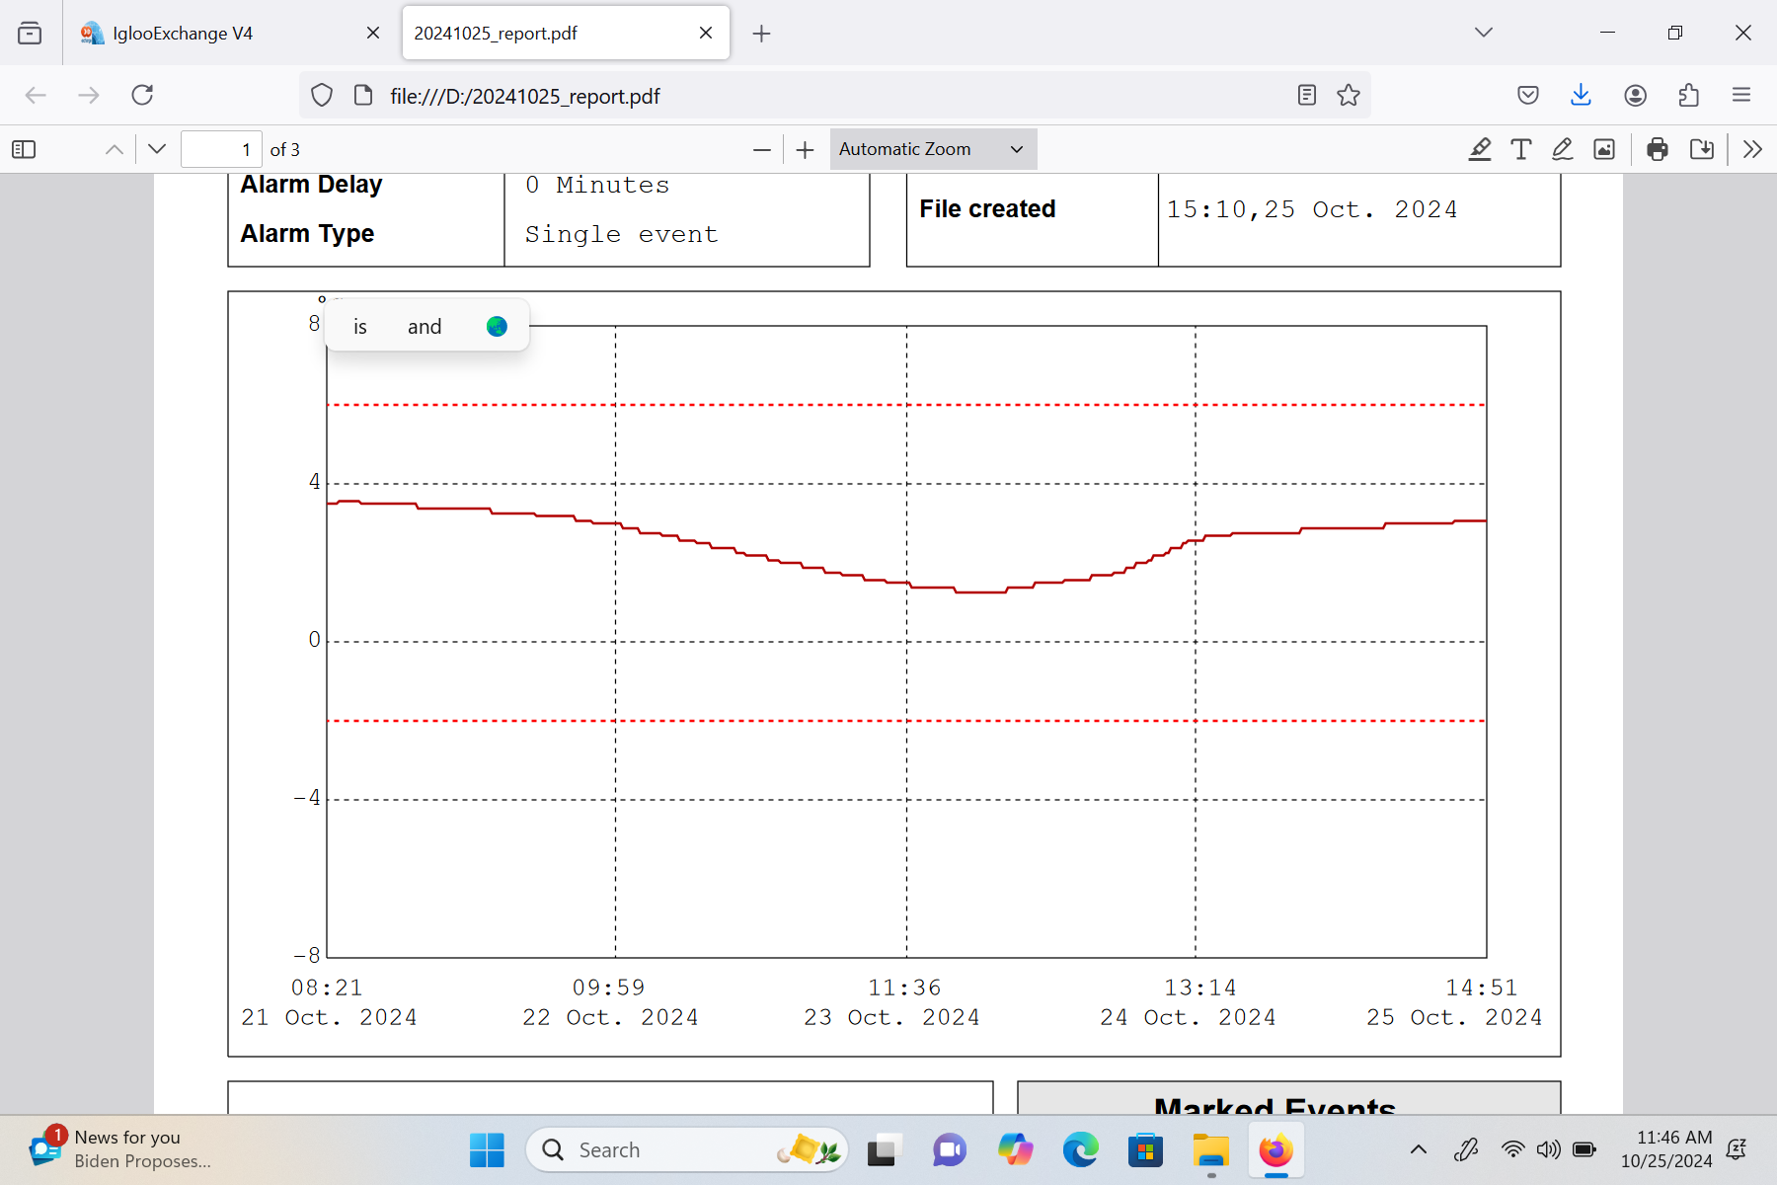Screen dimensions: 1777x1185
Task: Open a new browser tab
Action: click(x=761, y=34)
